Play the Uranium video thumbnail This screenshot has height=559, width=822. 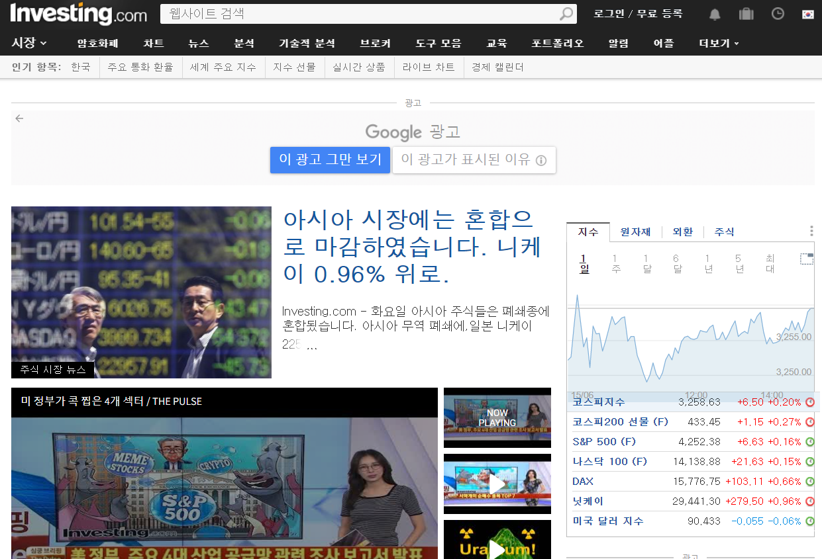[497, 540]
